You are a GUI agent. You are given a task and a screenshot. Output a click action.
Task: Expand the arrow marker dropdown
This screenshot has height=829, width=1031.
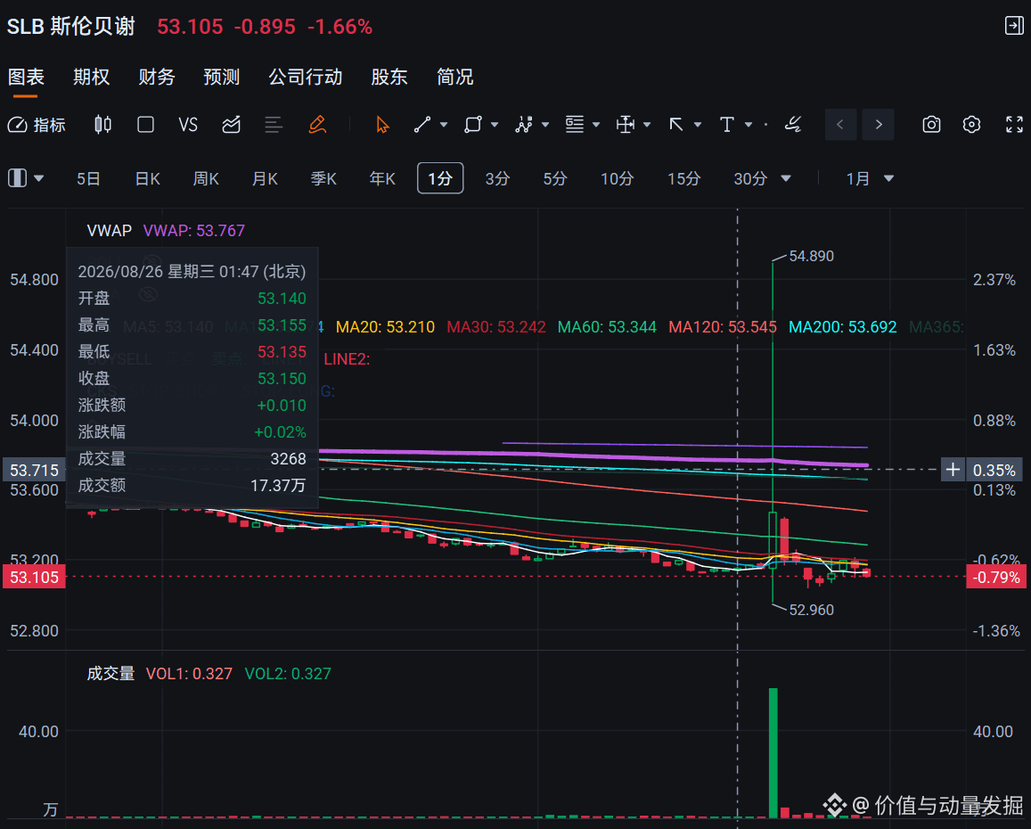[x=698, y=125]
